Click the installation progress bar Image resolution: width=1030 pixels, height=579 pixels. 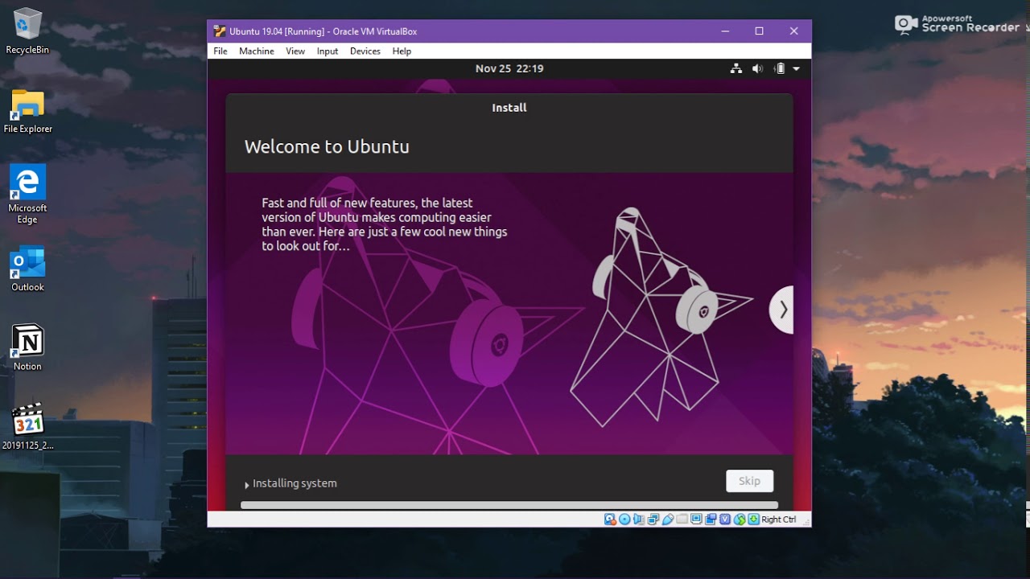(509, 505)
